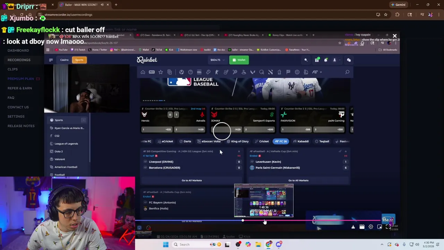Bet on paiN Gaming at +350
The height and width of the screenshot is (250, 444).
point(329,130)
